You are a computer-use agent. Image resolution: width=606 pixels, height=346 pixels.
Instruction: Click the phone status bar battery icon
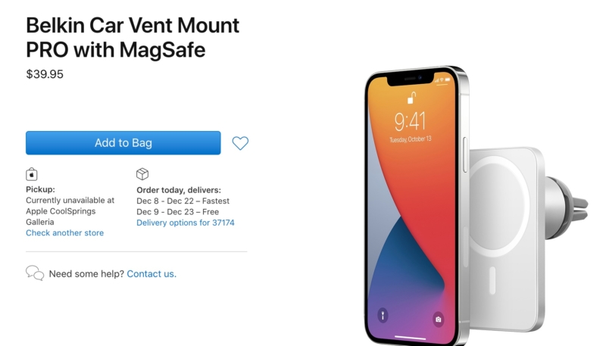(x=447, y=79)
